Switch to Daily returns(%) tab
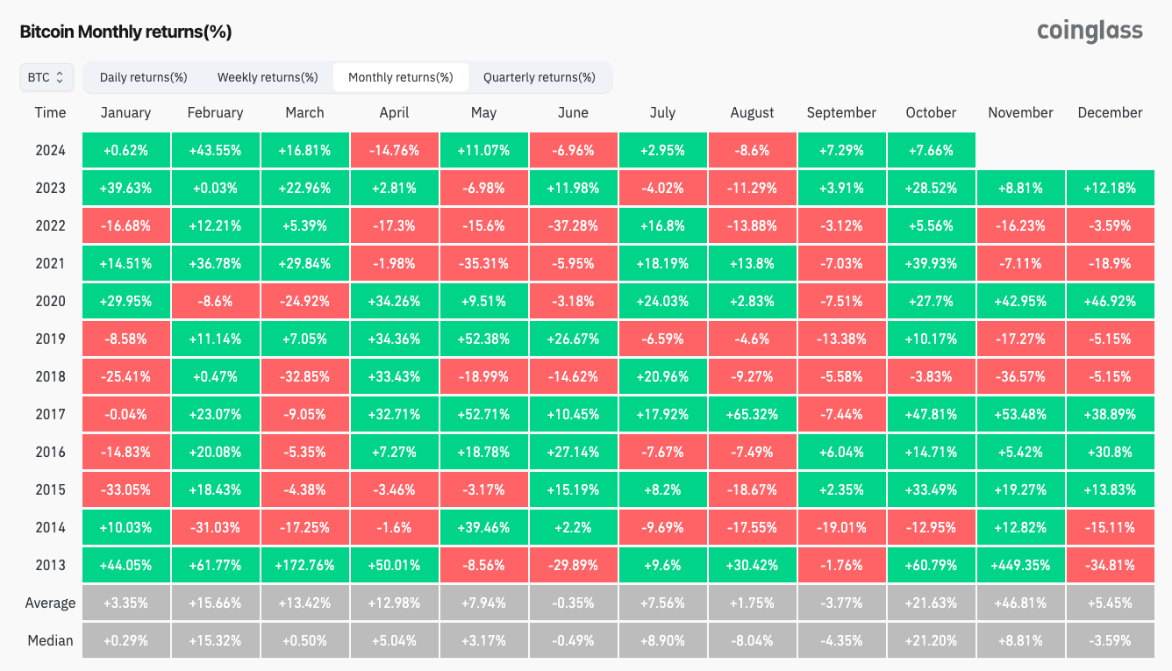This screenshot has width=1172, height=671. point(143,77)
